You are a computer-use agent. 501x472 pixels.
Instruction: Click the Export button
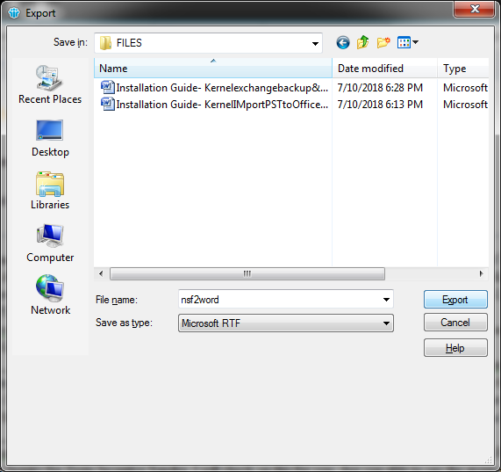455,300
